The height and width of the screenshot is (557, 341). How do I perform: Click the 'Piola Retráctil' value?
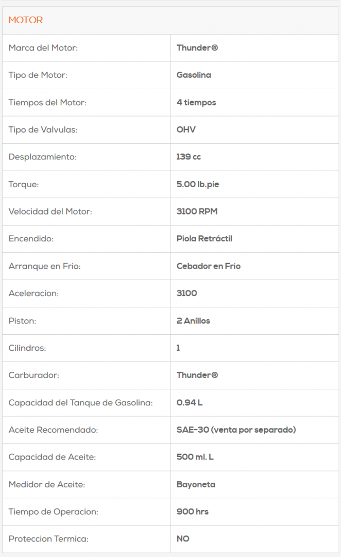pos(204,239)
